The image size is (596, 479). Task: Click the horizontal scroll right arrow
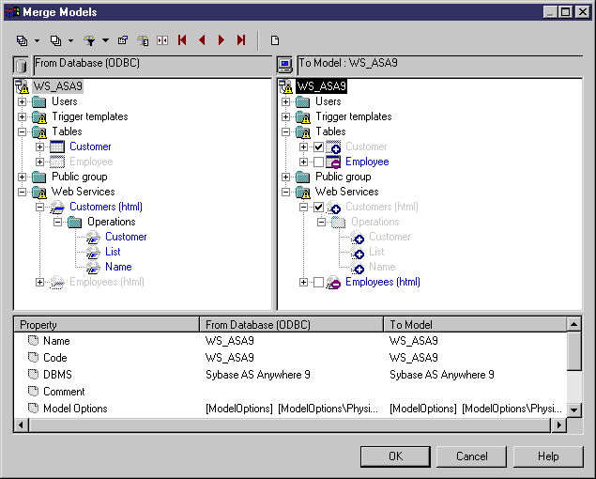[x=558, y=425]
